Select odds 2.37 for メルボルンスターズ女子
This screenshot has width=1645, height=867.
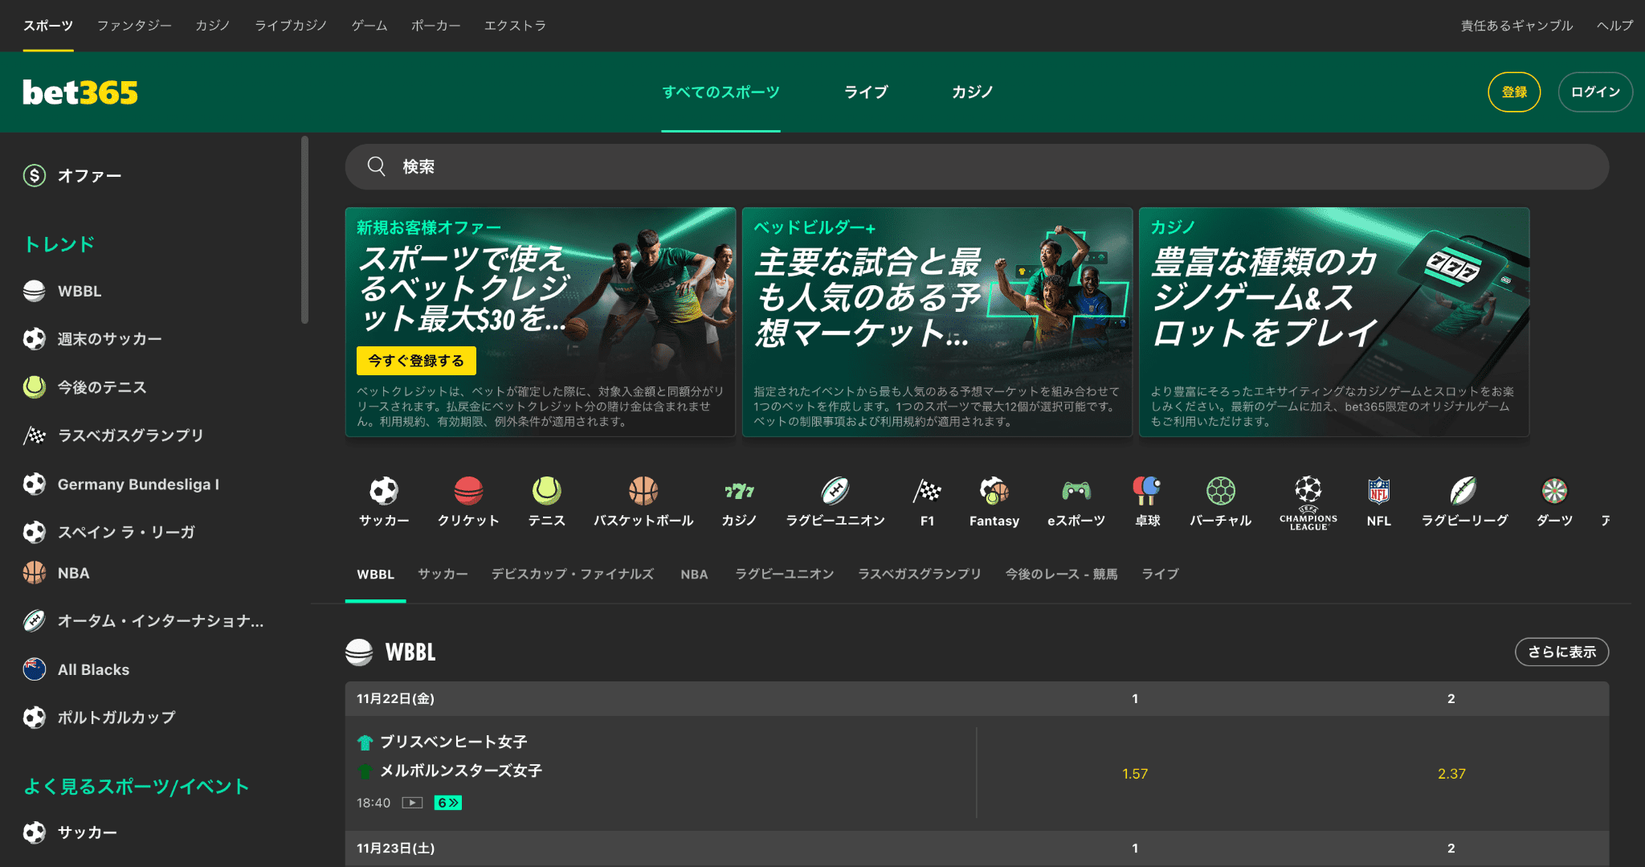pyautogui.click(x=1451, y=774)
